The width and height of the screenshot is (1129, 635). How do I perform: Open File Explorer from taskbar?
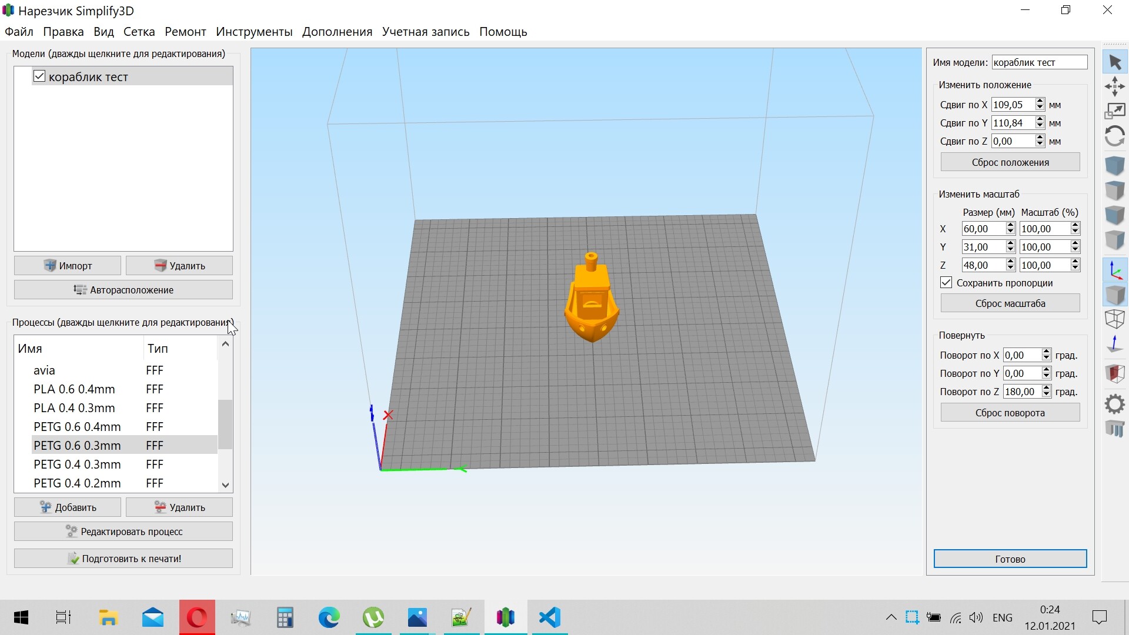109,617
